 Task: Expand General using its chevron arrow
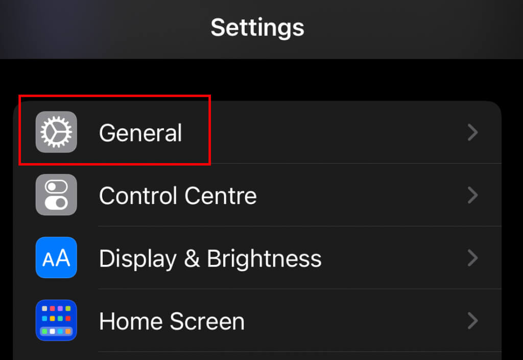(473, 132)
